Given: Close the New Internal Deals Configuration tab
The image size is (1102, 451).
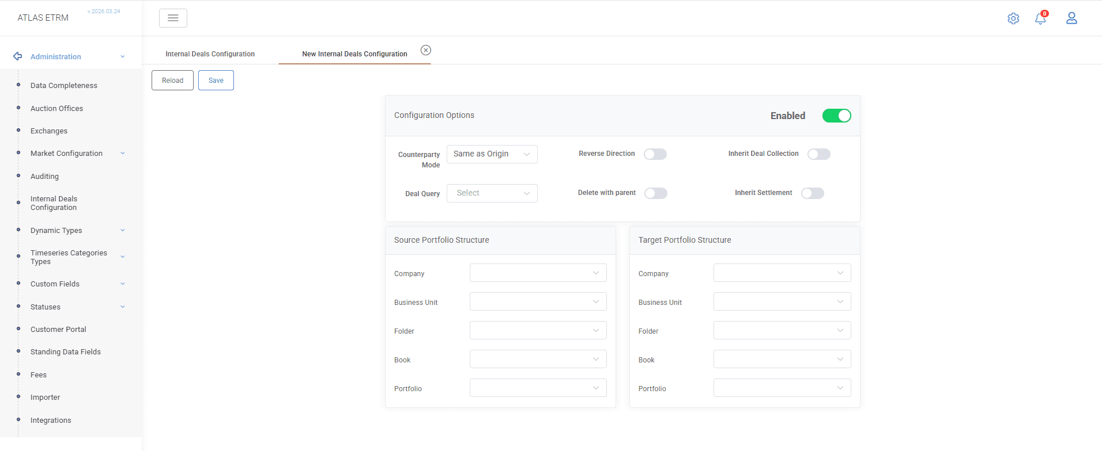Looking at the screenshot, I should (426, 50).
